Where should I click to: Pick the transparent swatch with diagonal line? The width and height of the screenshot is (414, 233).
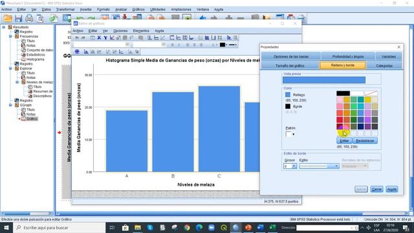pos(371,93)
